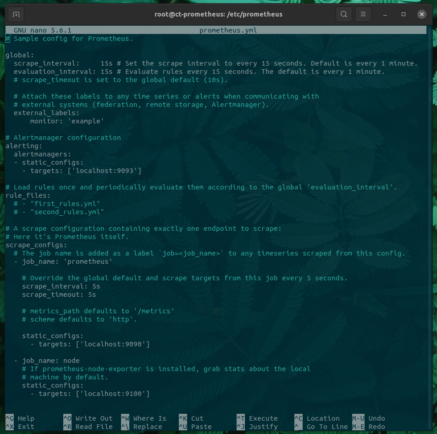
Task: Click the '# Override the global default' comment
Action: click(x=185, y=278)
